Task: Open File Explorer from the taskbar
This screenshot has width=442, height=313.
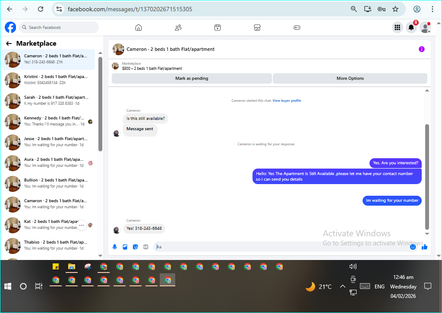Action: (x=72, y=266)
